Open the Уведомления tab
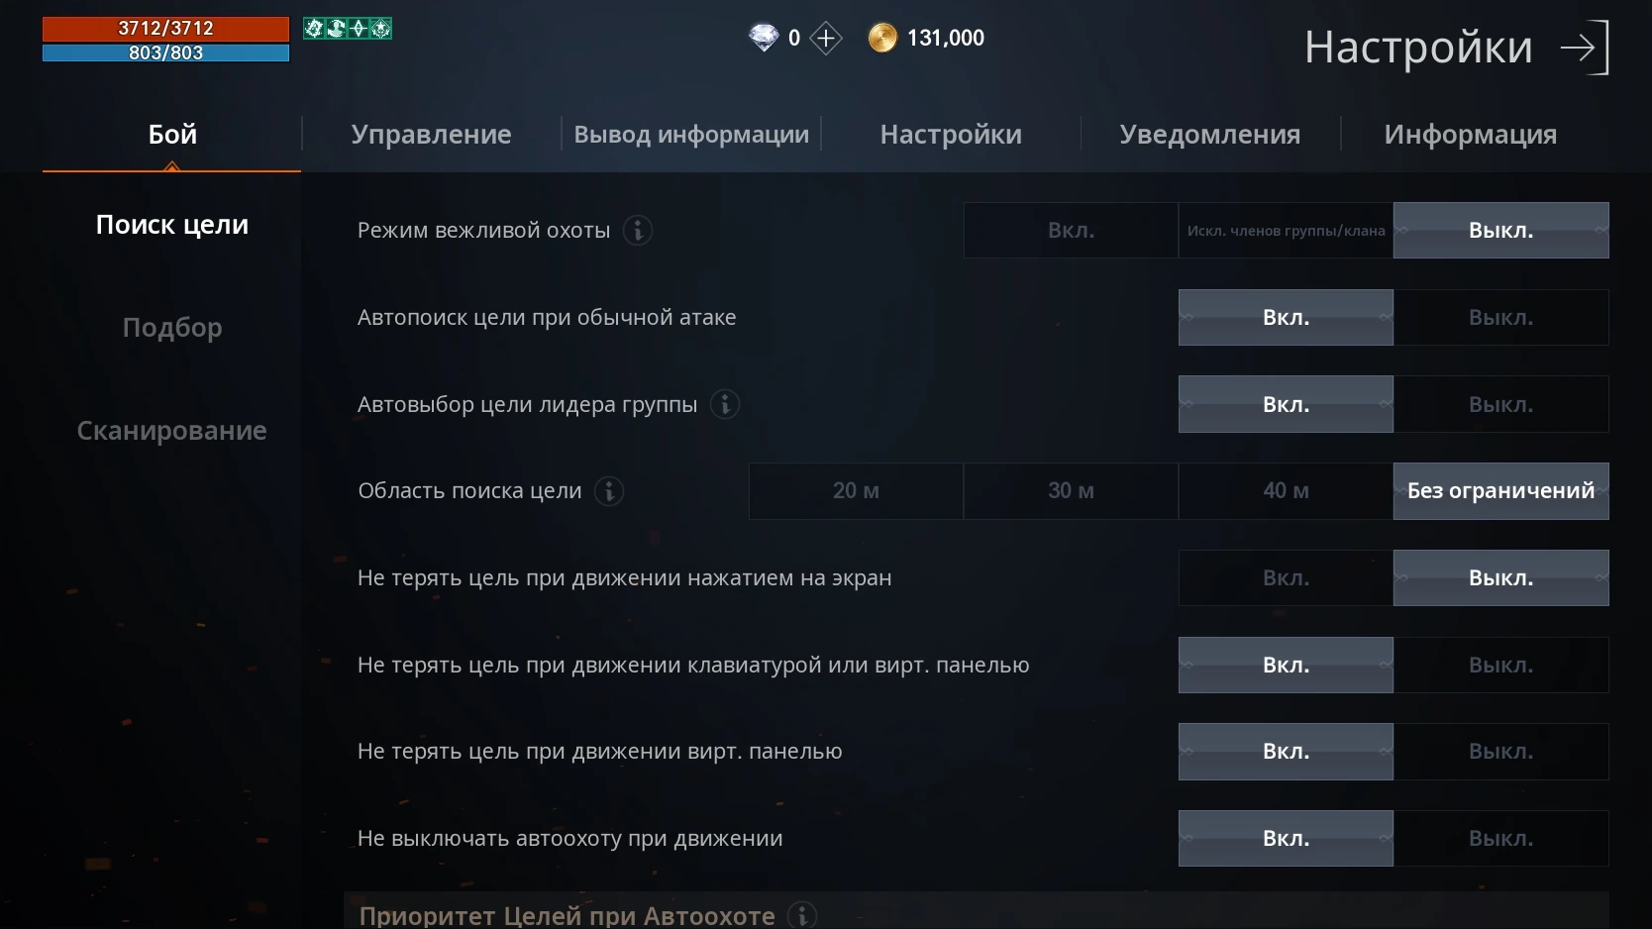The image size is (1652, 929). [1209, 135]
